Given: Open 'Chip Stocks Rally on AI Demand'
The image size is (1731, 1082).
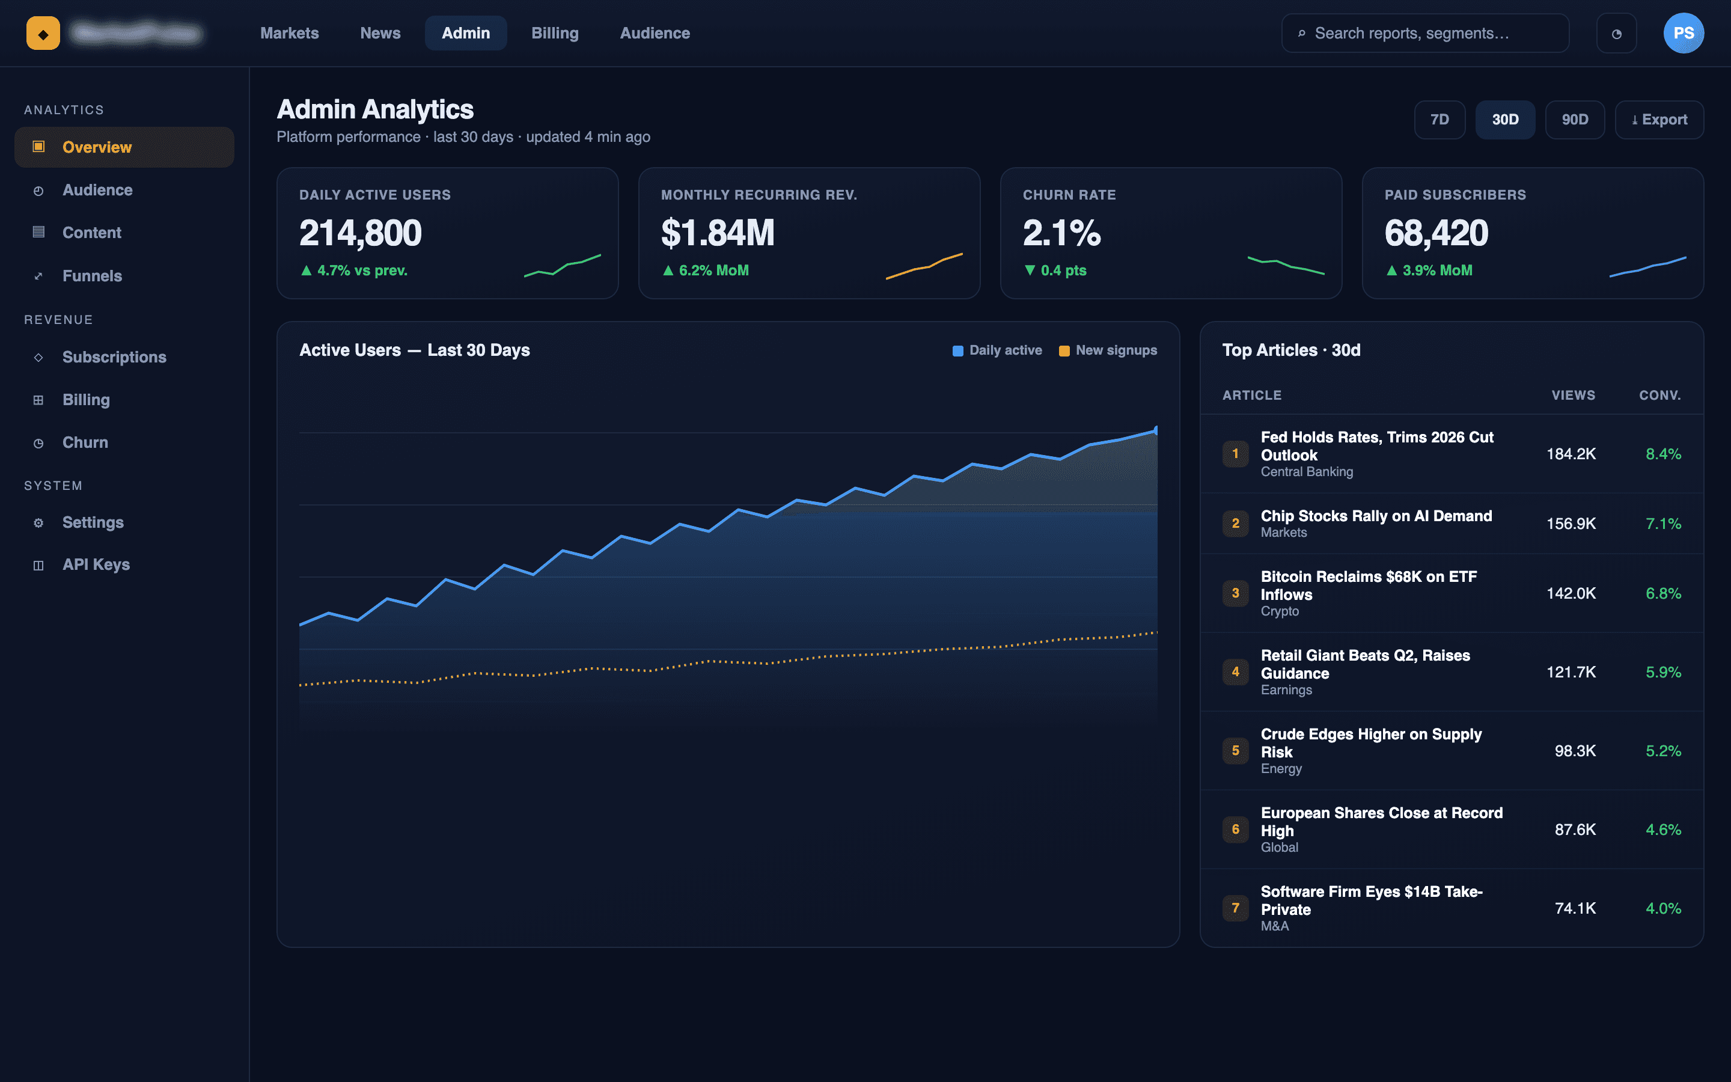Looking at the screenshot, I should 1376,516.
